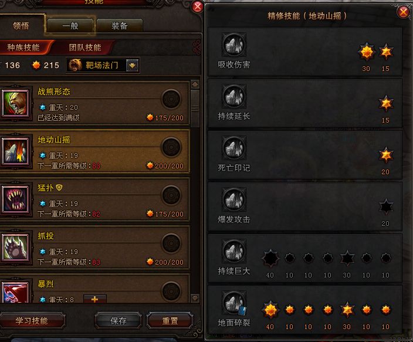Screen dimensions: 413x342
Task: Select the 地面碎裂 refinement icon
Action: (234, 303)
